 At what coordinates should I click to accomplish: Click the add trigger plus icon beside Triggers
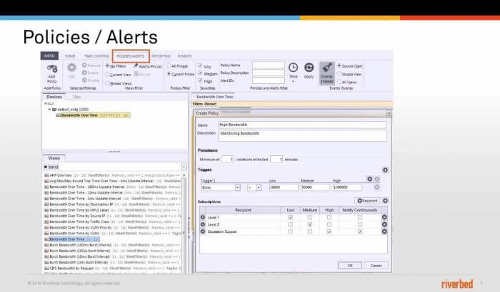(385, 170)
